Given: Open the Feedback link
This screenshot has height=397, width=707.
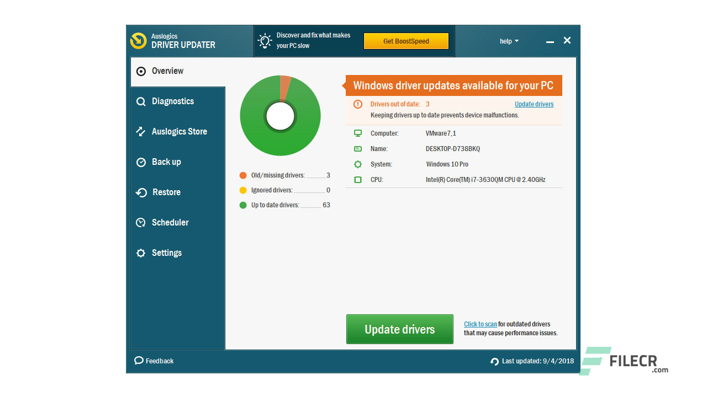Looking at the screenshot, I should (x=154, y=361).
